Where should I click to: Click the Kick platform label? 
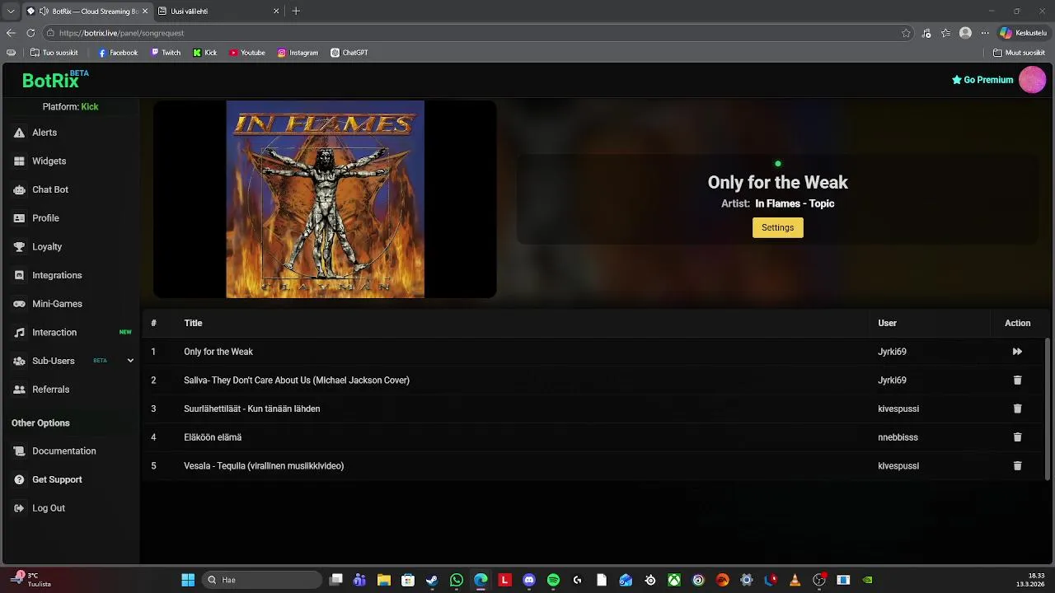90,107
